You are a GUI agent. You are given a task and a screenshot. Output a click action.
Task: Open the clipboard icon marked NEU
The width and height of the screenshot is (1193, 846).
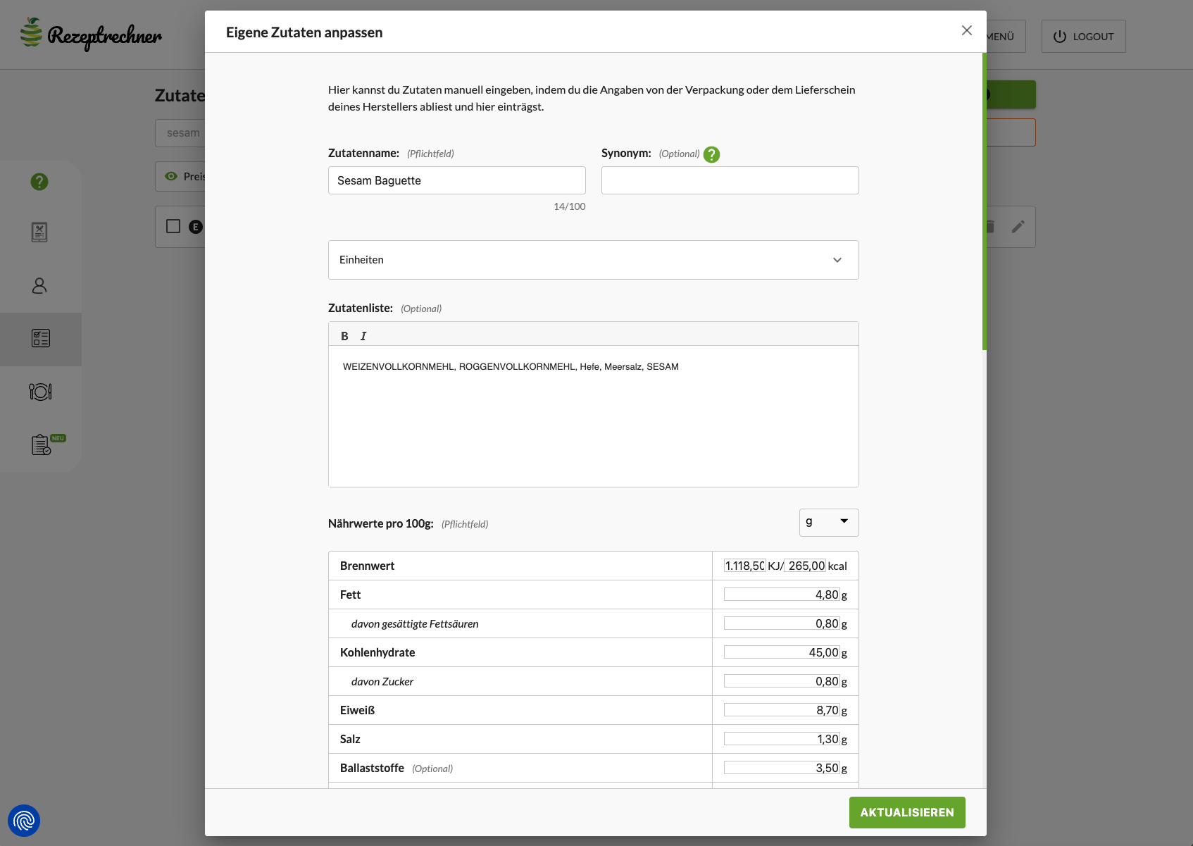click(42, 445)
